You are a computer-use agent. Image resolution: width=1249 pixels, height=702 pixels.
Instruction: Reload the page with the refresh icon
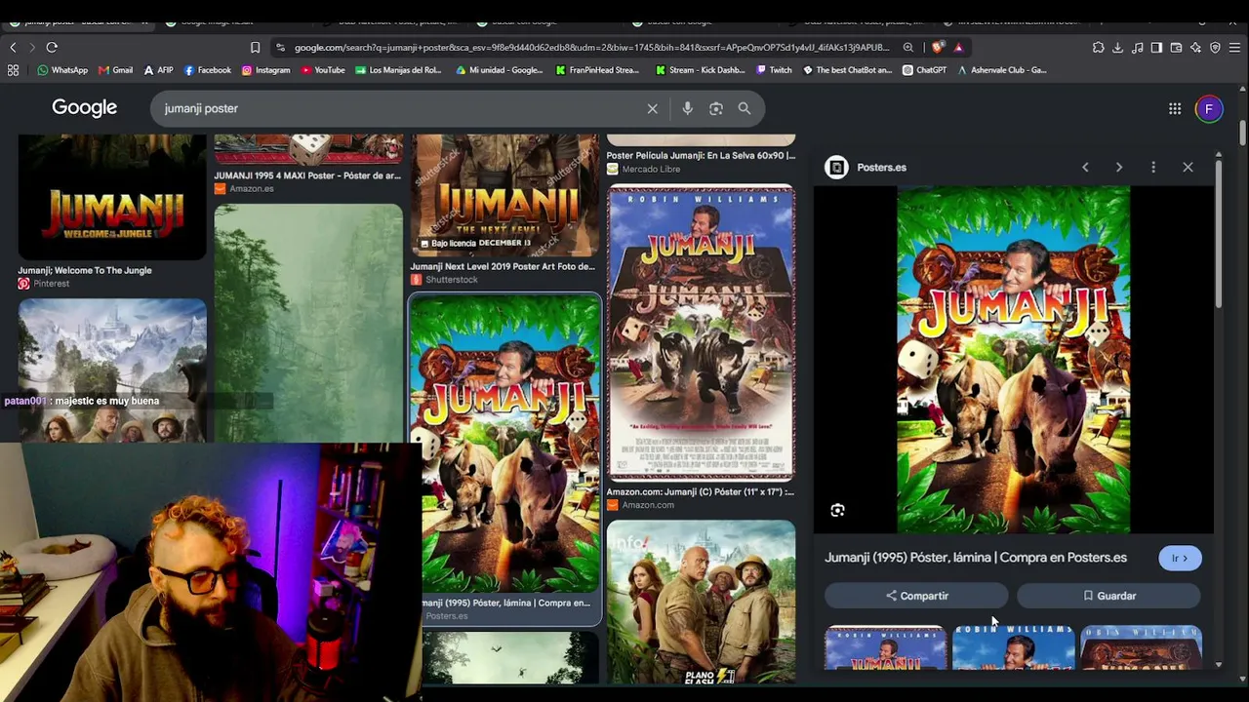click(52, 47)
